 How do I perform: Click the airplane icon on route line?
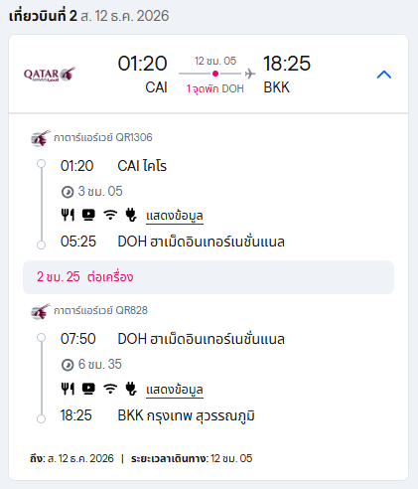click(250, 74)
